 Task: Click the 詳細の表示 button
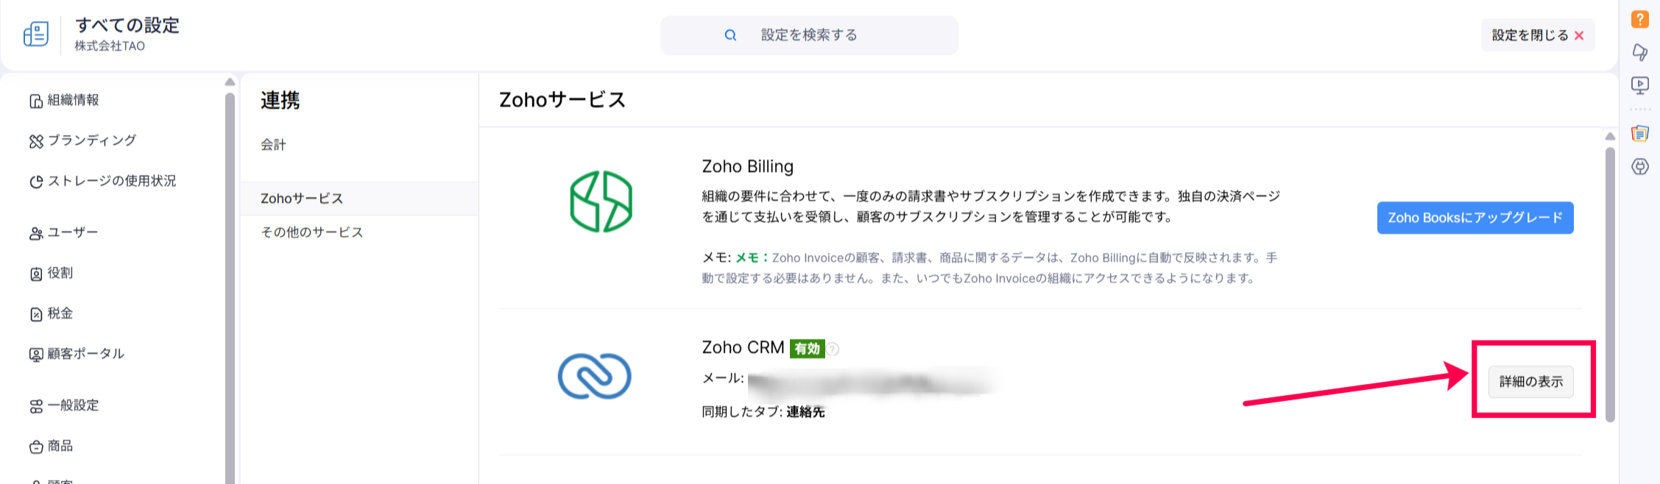pyautogui.click(x=1530, y=382)
